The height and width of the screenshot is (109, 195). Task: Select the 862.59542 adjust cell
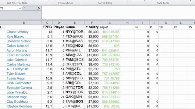110,106
